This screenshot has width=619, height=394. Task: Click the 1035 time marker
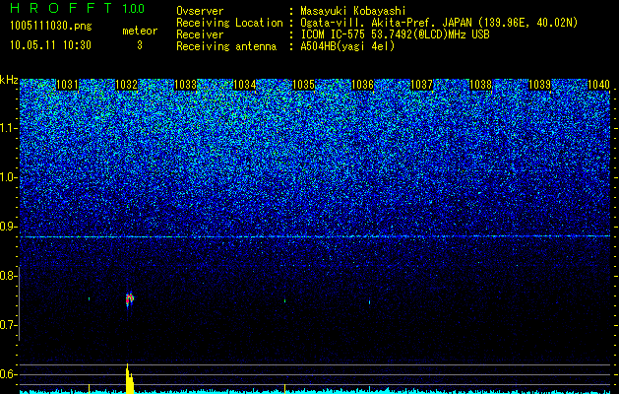pyautogui.click(x=303, y=85)
